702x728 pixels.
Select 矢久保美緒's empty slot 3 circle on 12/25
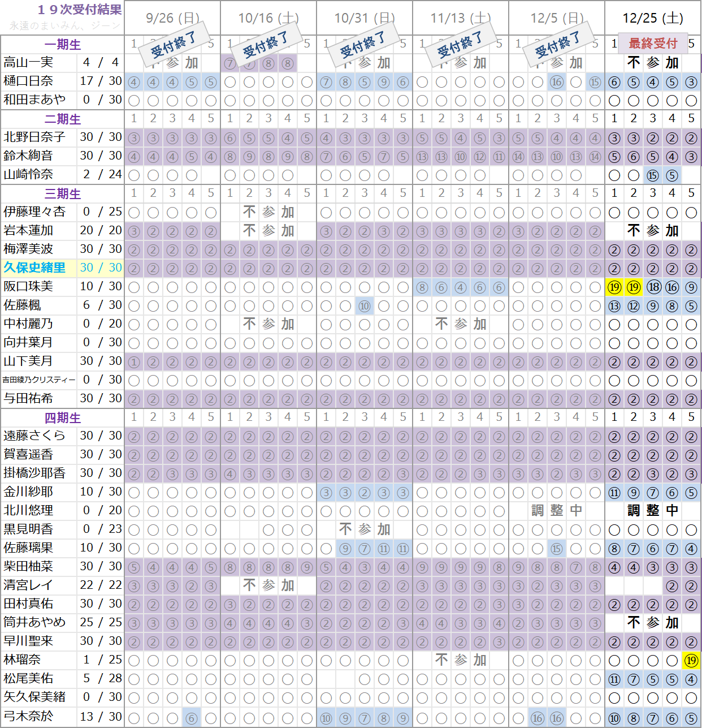[653, 697]
